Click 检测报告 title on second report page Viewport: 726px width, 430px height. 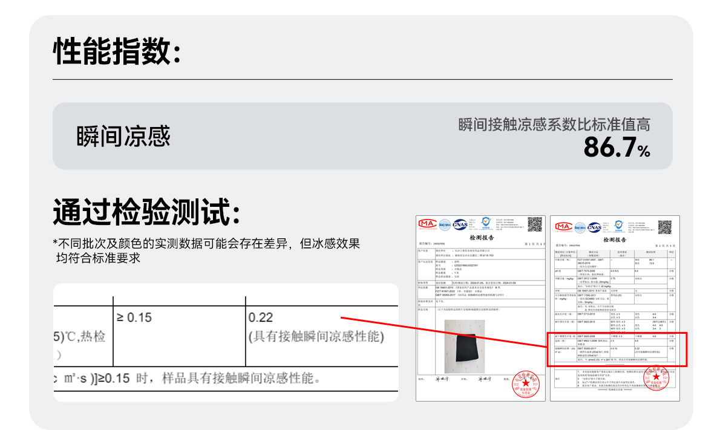point(615,239)
